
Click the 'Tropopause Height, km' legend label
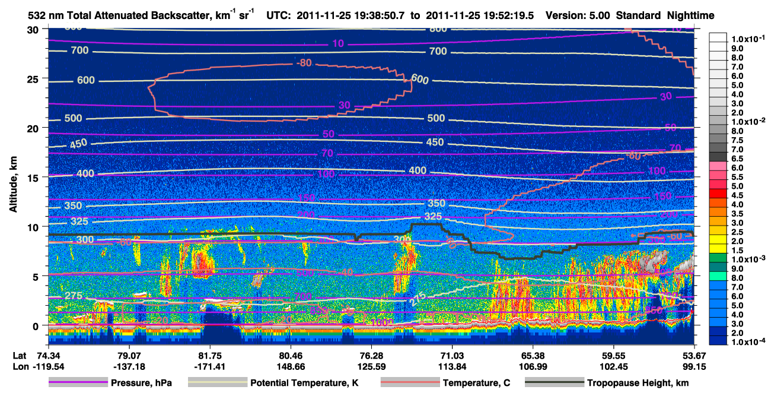click(638, 383)
